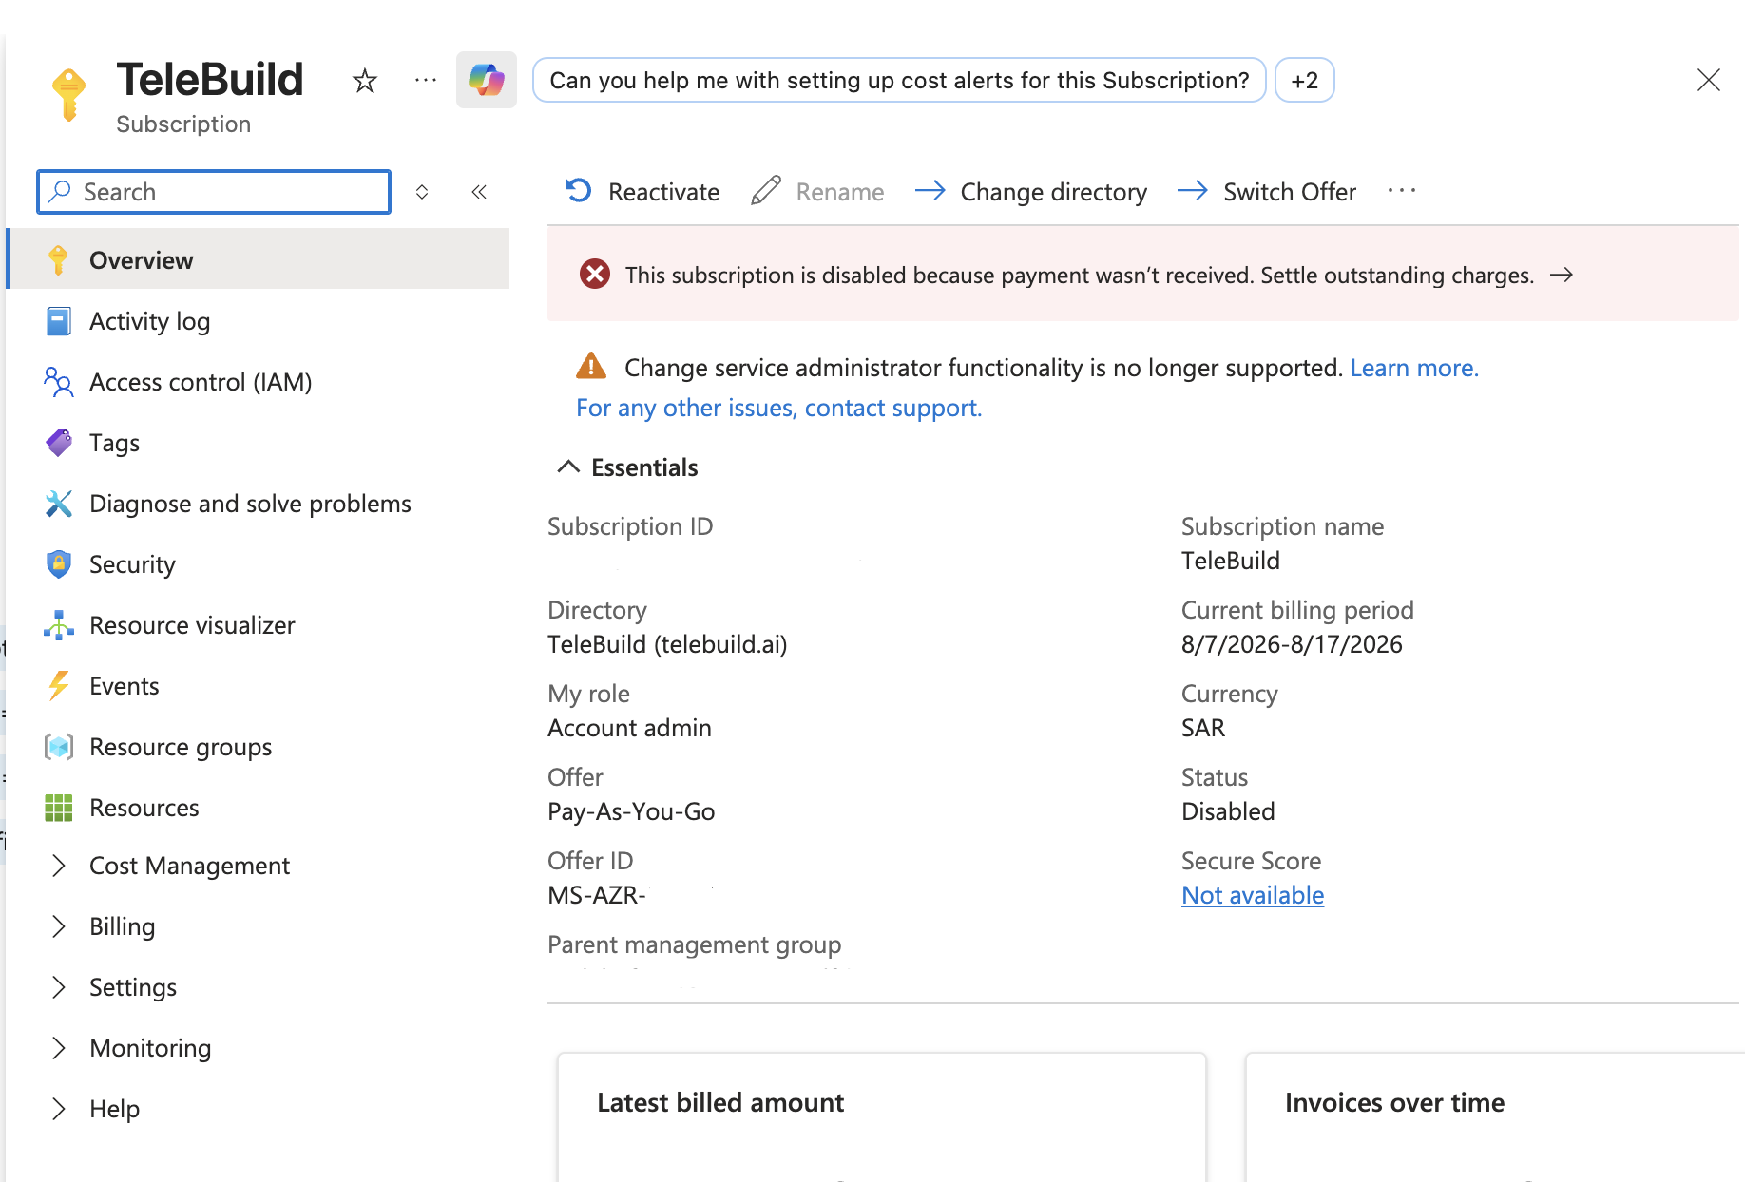Open the Overview menu item
This screenshot has height=1182, width=1745.
pyautogui.click(x=259, y=260)
